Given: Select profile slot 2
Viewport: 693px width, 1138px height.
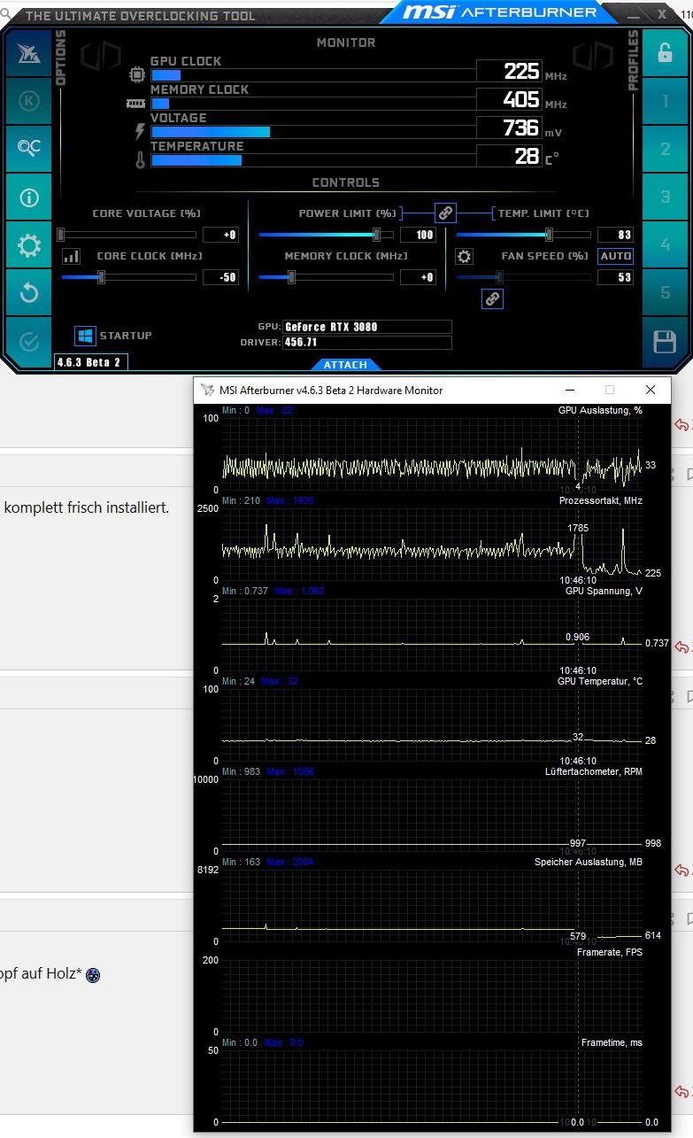Looking at the screenshot, I should [665, 149].
